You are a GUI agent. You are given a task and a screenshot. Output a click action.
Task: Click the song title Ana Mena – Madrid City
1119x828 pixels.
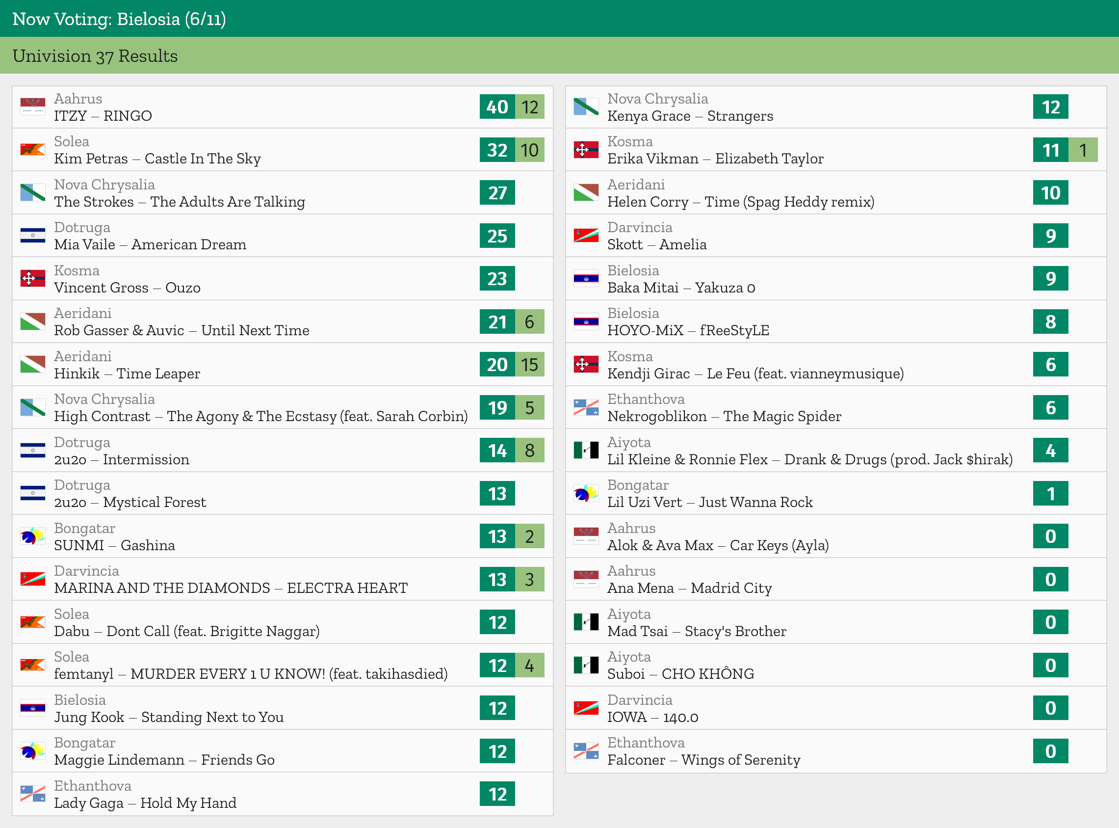690,588
